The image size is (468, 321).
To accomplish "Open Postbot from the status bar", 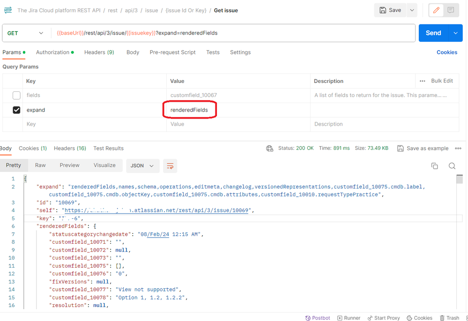I will coord(318,318).
